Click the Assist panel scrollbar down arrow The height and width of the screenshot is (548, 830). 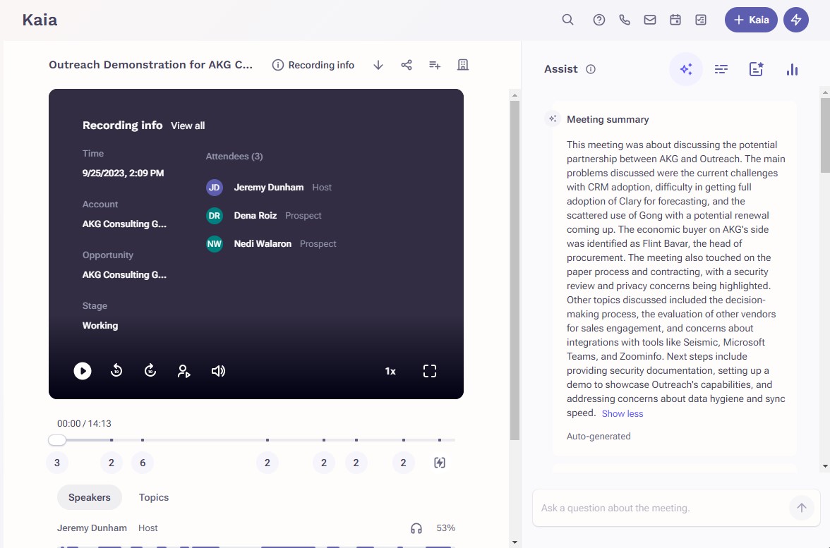click(x=824, y=467)
